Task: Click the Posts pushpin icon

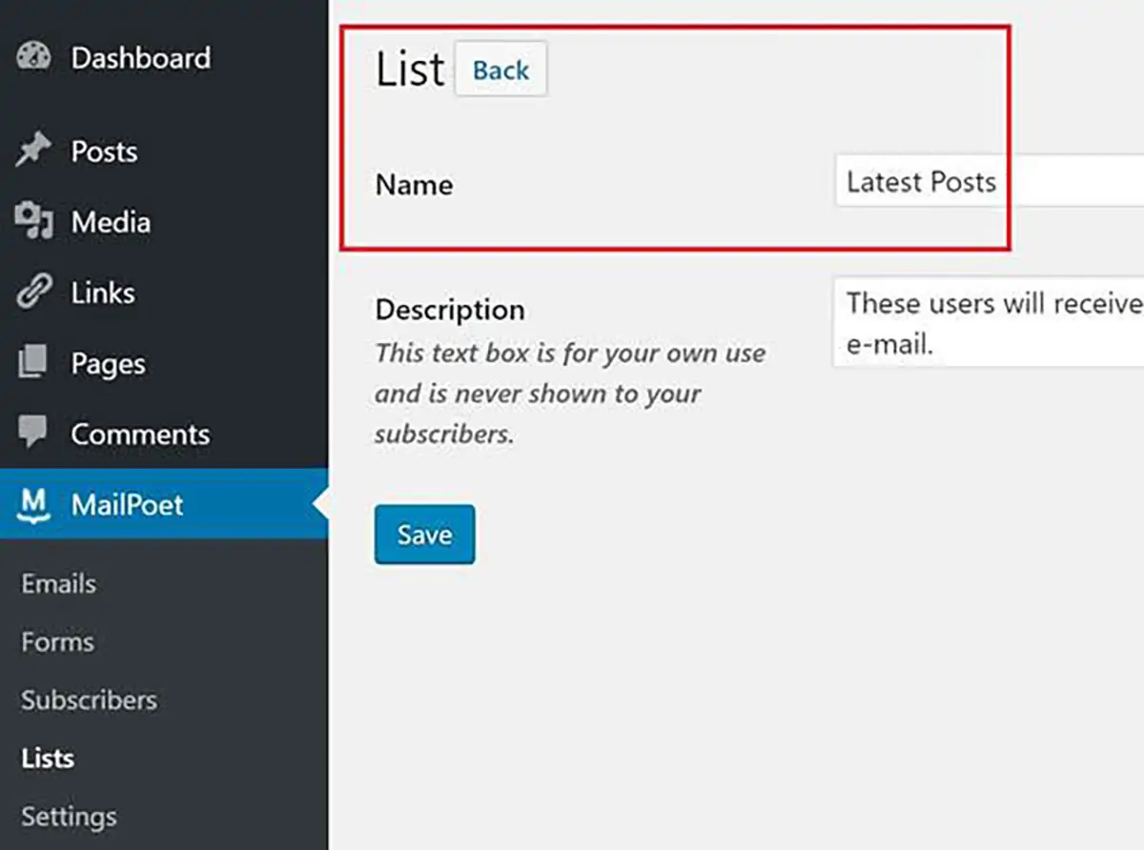Action: (x=33, y=152)
